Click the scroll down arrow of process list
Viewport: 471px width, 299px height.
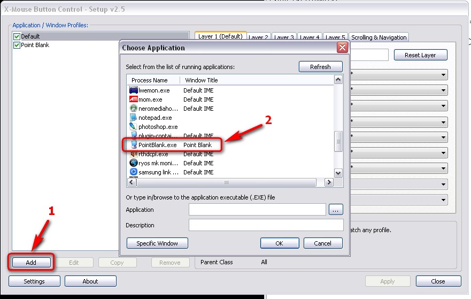pyautogui.click(x=338, y=173)
